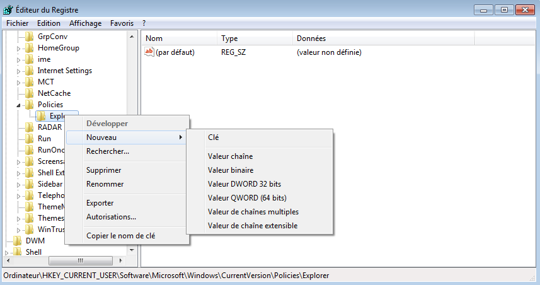The image size is (540, 285).
Task: Click the ThemeManager folder icon
Action: pyautogui.click(x=30, y=207)
